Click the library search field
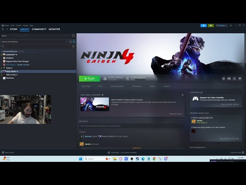This screenshot has height=185, width=246. pyautogui.click(x=36, y=46)
